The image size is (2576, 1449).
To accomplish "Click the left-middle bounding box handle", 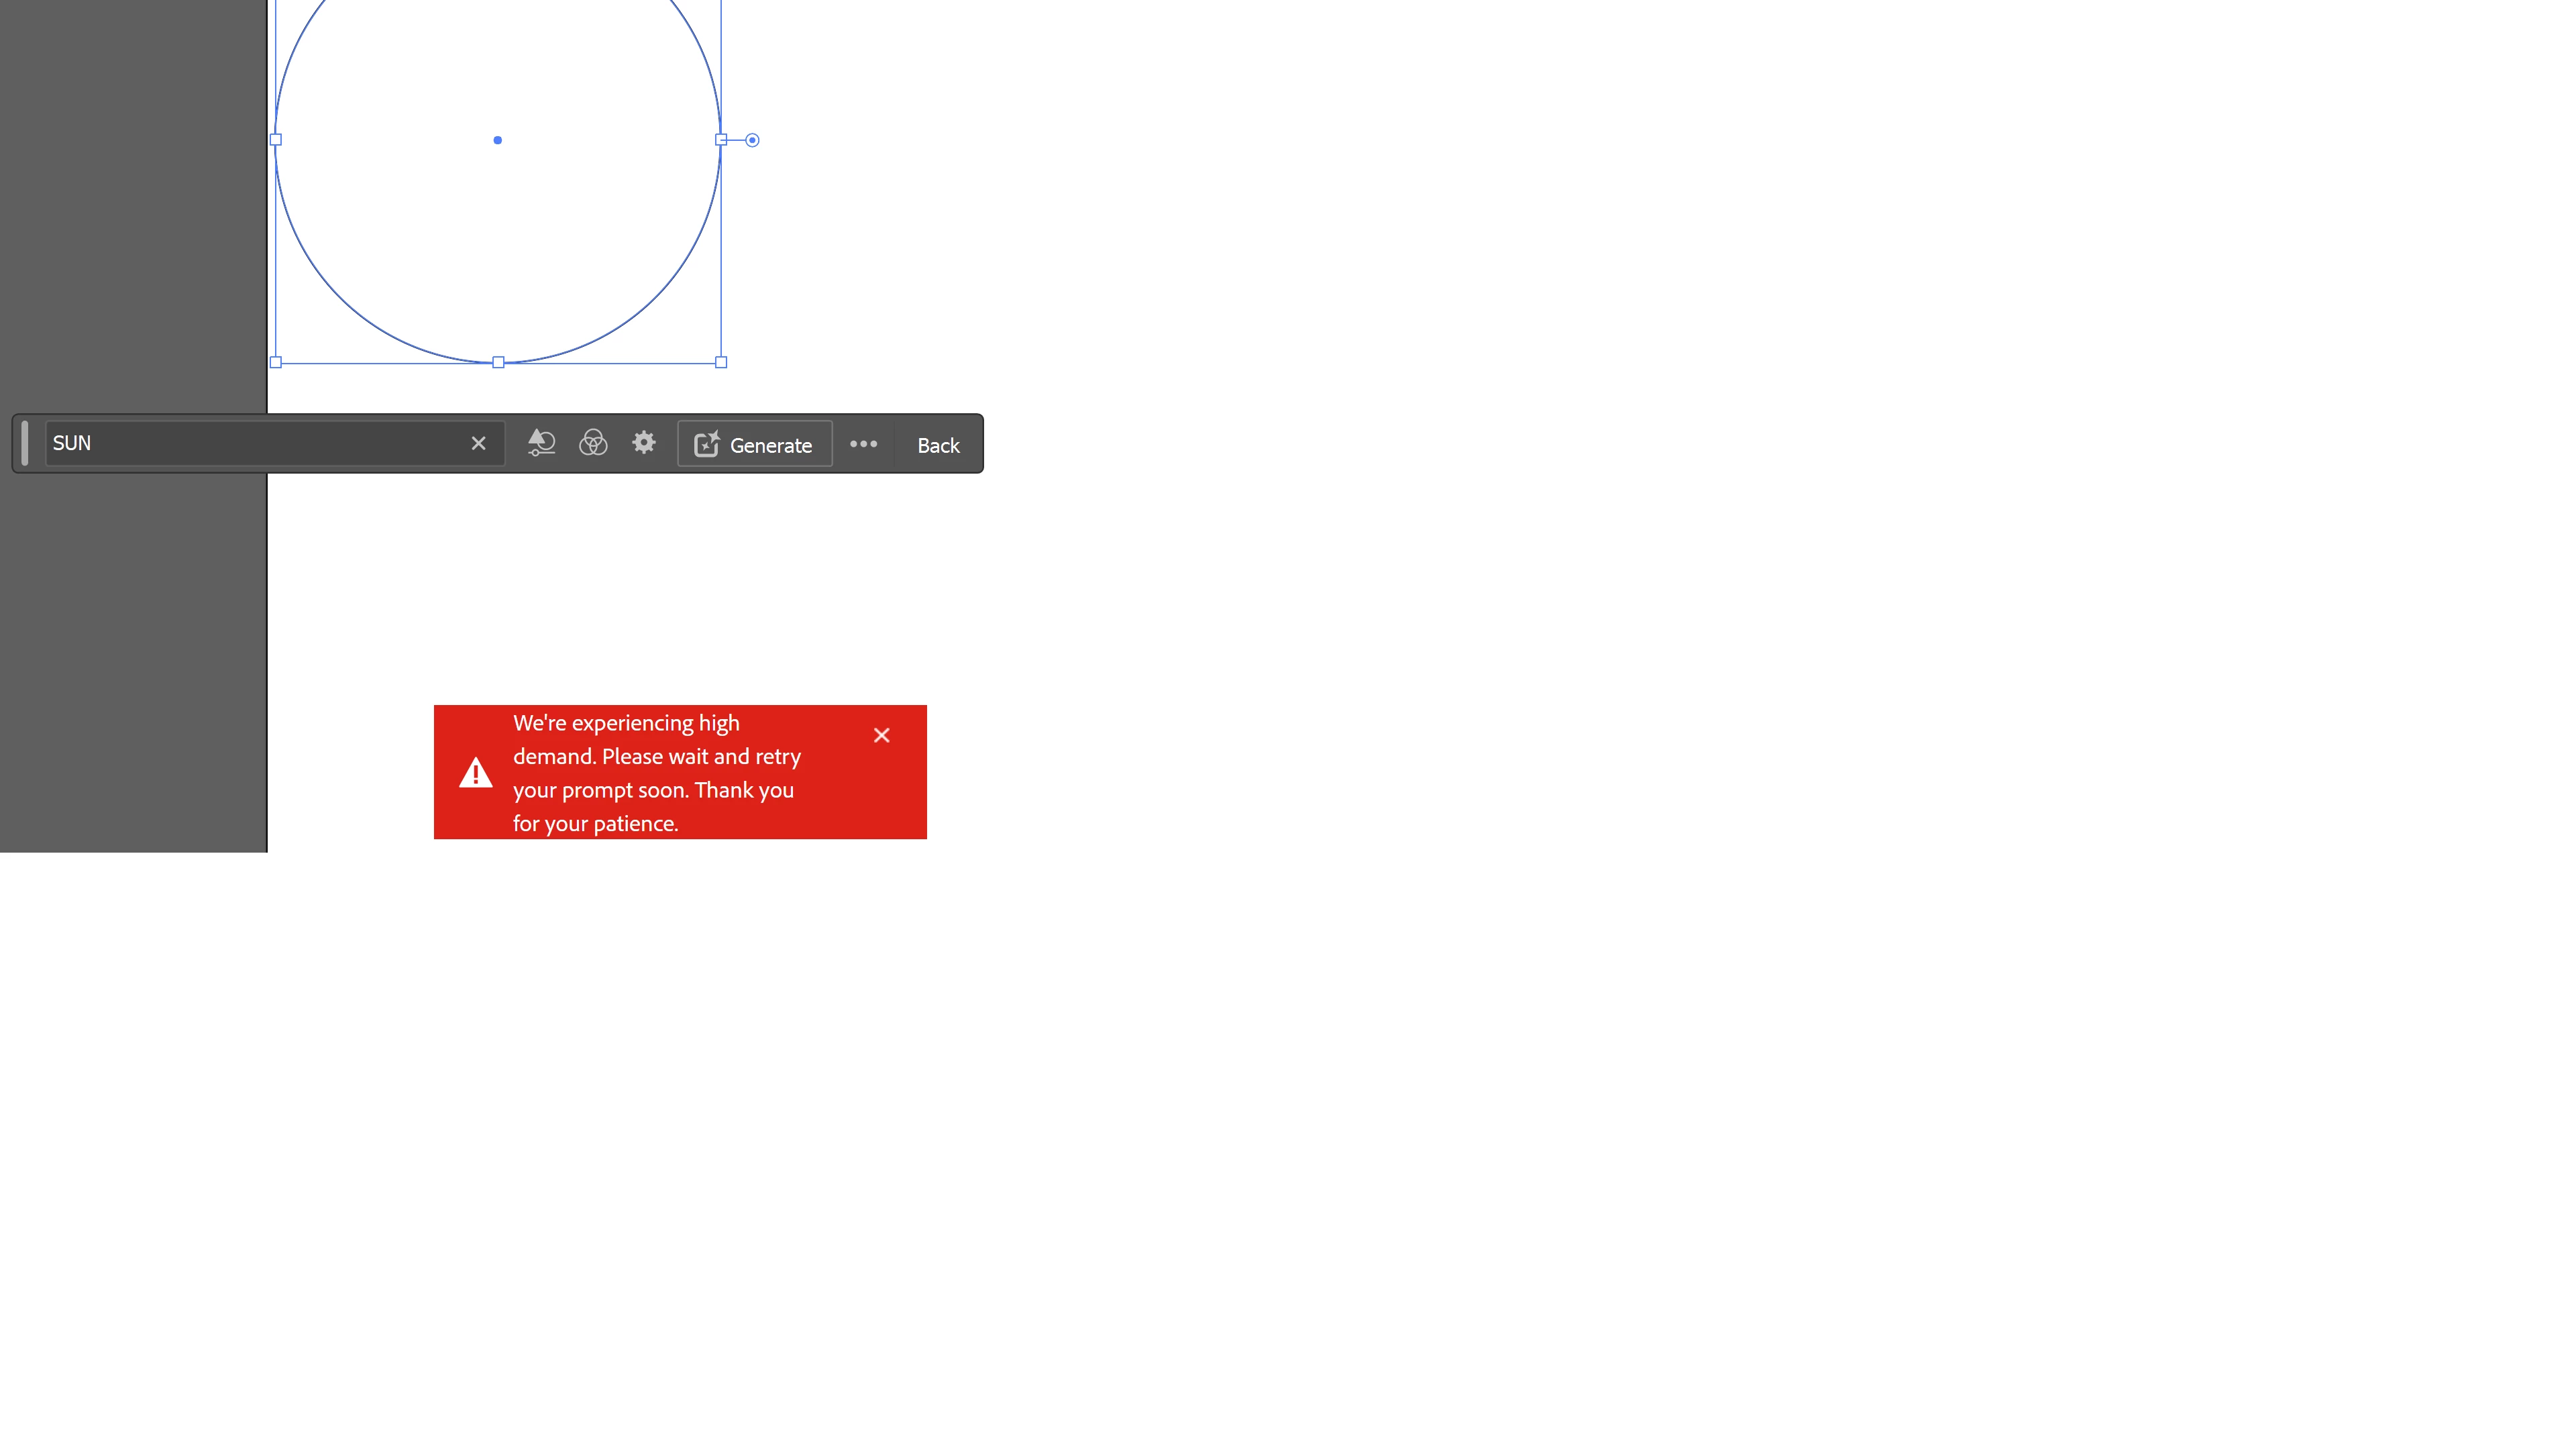I will (x=276, y=140).
